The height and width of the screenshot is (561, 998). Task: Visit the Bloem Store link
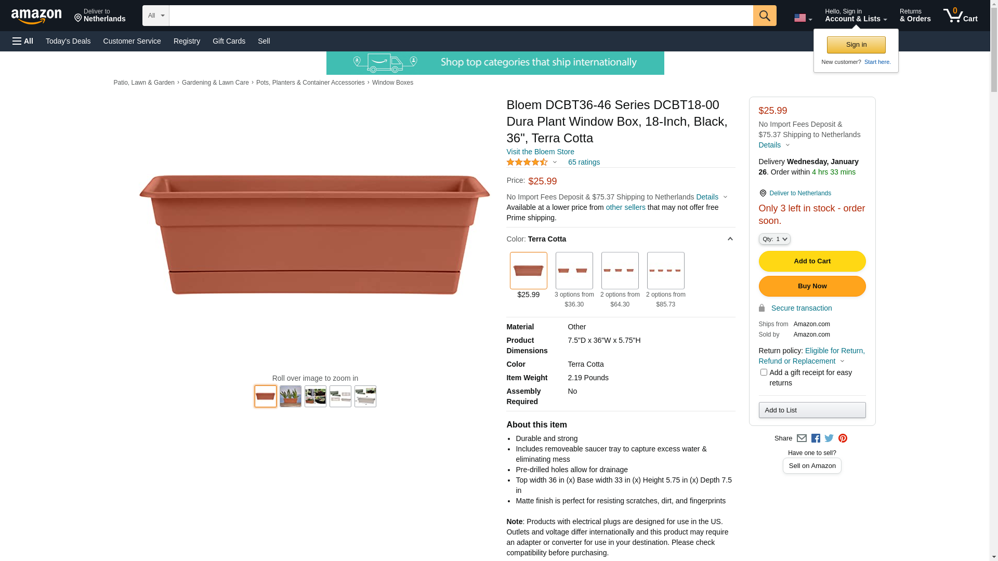[x=540, y=152]
